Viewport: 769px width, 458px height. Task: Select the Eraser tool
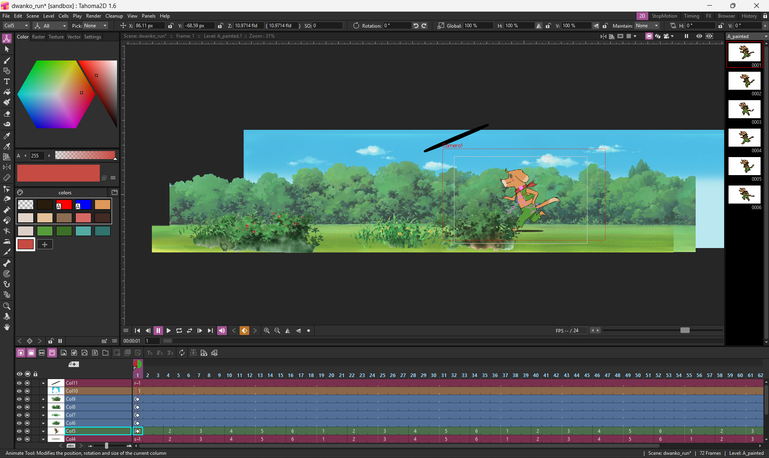tap(7, 114)
